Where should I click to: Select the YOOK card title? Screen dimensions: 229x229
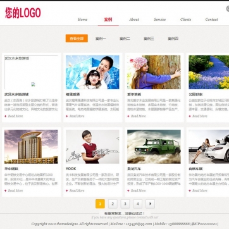tap(71, 169)
